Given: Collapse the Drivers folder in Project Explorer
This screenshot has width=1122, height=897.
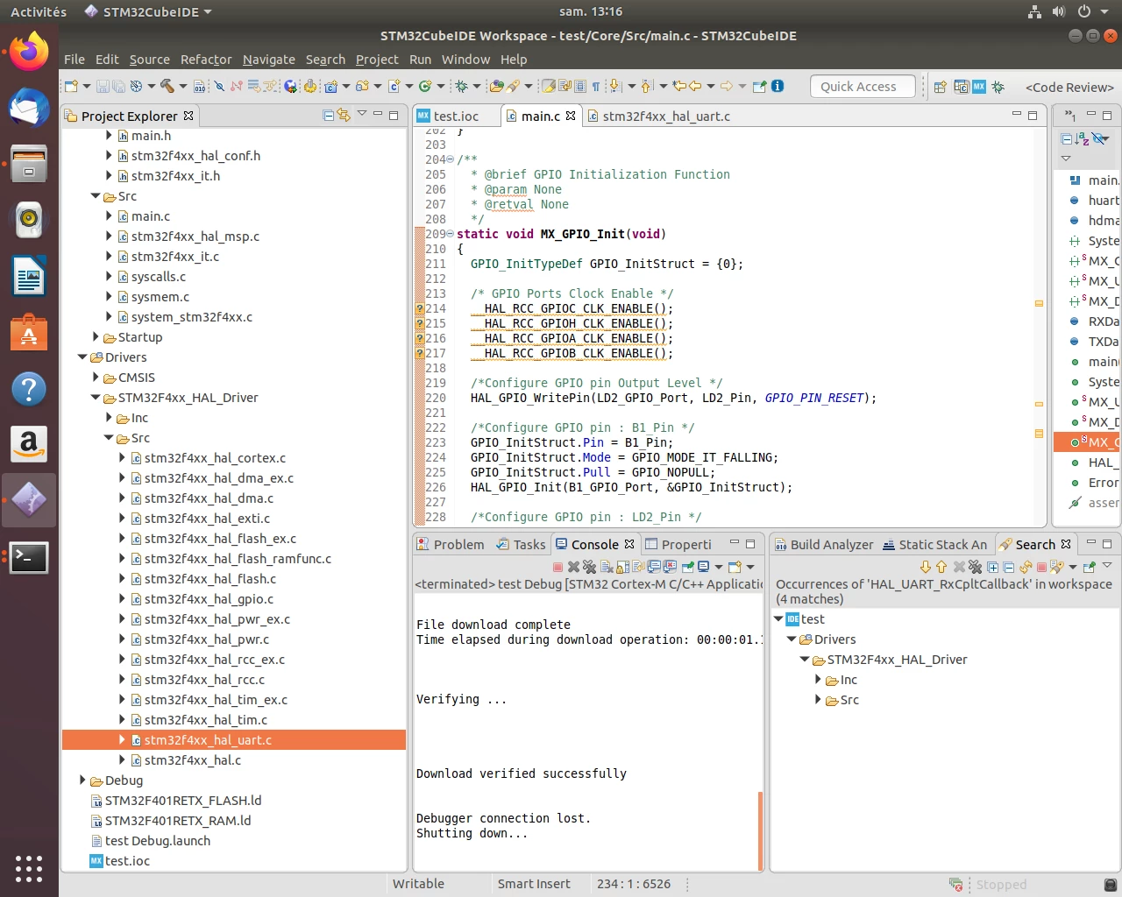Looking at the screenshot, I should click(x=82, y=357).
